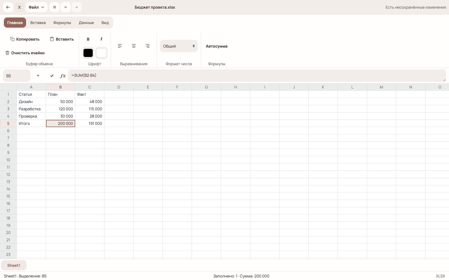This screenshot has height=280, width=449.
Task: Pick the black font color swatch
Action: click(x=88, y=53)
